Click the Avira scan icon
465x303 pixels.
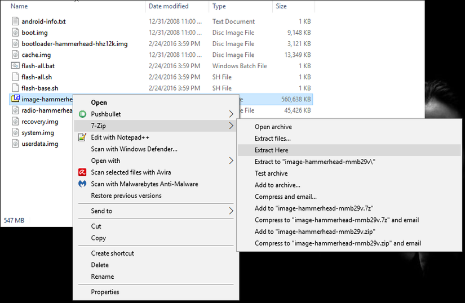82,172
